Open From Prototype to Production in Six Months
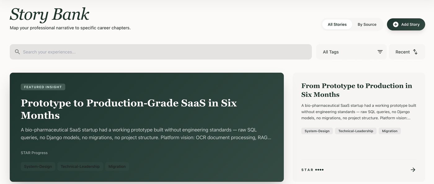The width and height of the screenshot is (434, 184). (x=357, y=90)
